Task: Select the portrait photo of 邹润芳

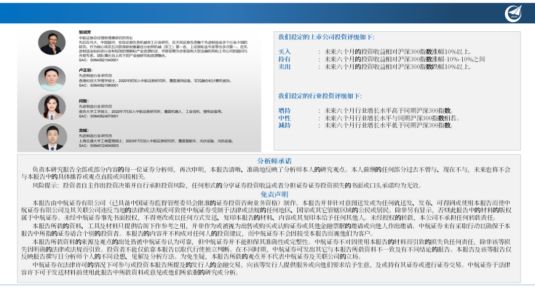Action: click(x=52, y=43)
